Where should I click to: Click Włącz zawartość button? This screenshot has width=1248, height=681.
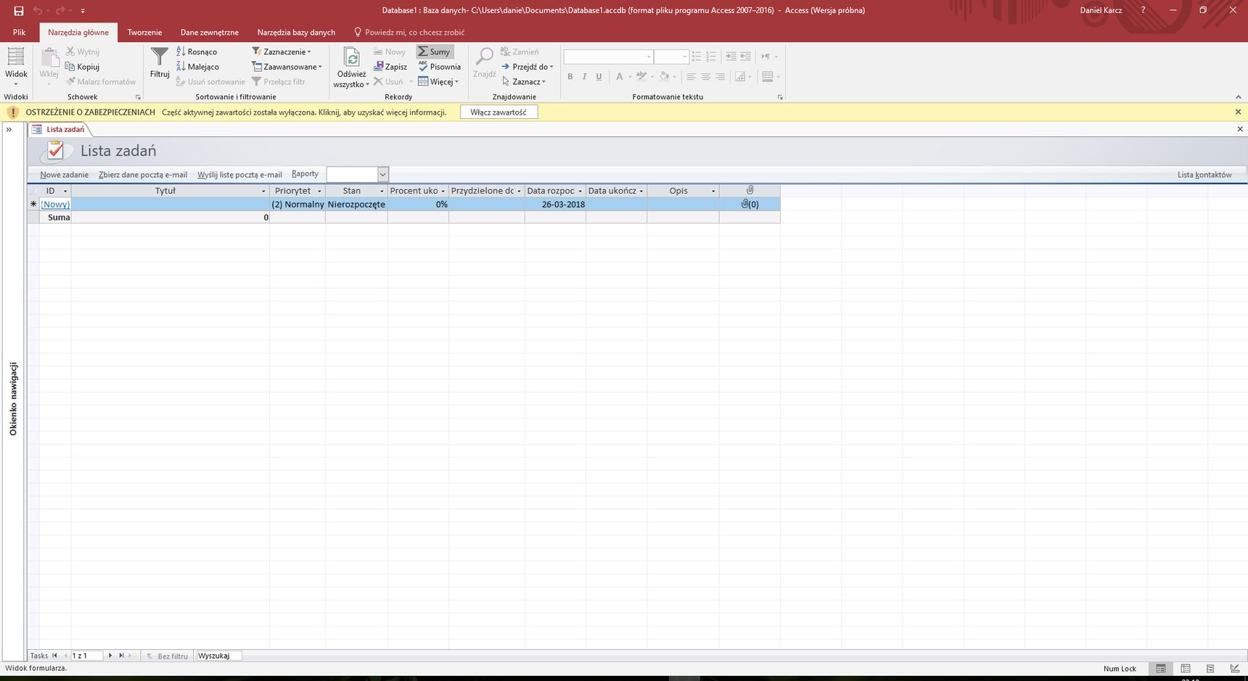pyautogui.click(x=498, y=112)
